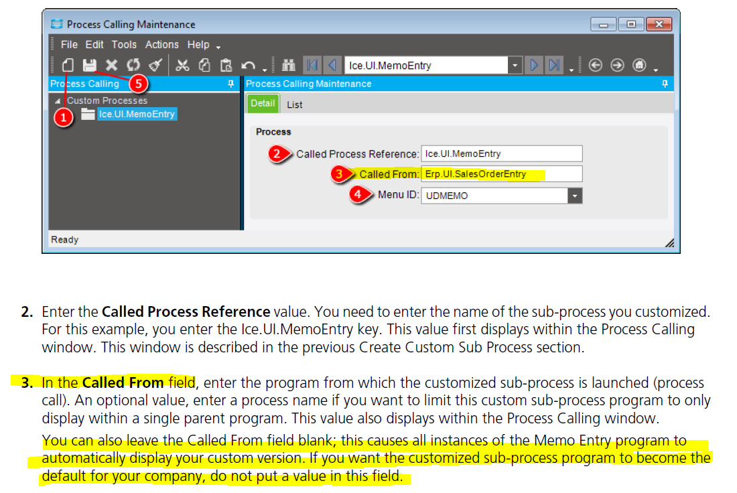The image size is (737, 493).
Task: Click the Copy icon in the toolbar
Action: tap(204, 65)
